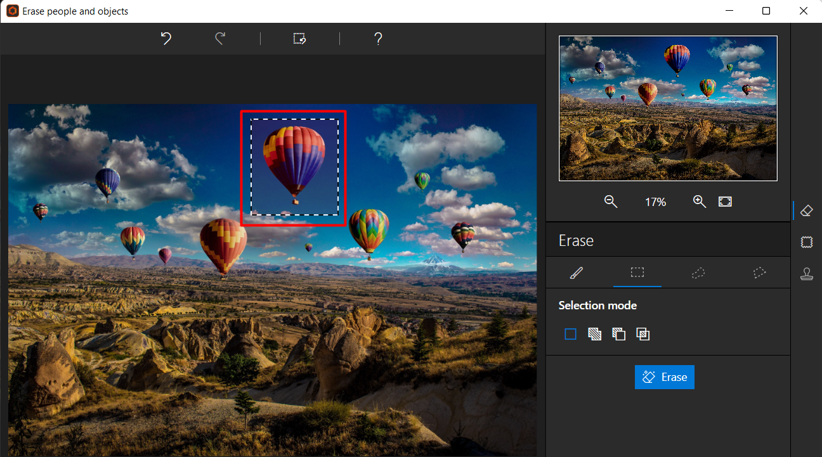Click the blue Erase button
The image size is (822, 457).
coord(665,377)
